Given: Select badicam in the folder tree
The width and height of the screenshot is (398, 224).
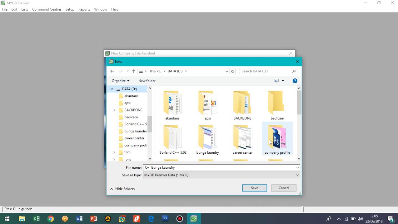Looking at the screenshot, I should [131, 117].
